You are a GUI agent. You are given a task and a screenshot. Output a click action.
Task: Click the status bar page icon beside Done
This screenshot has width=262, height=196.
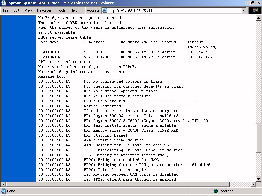pyautogui.click(x=3, y=191)
